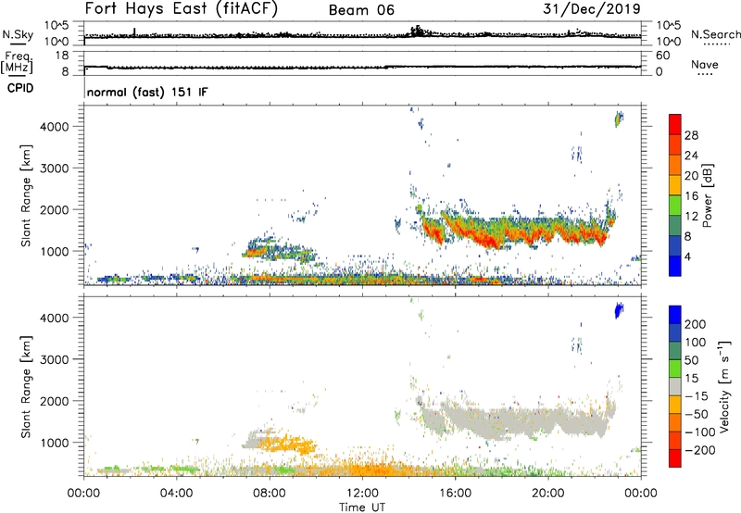This screenshot has height=513, width=741.
Task: Click the '28' power colorbar value
Action: 691,135
